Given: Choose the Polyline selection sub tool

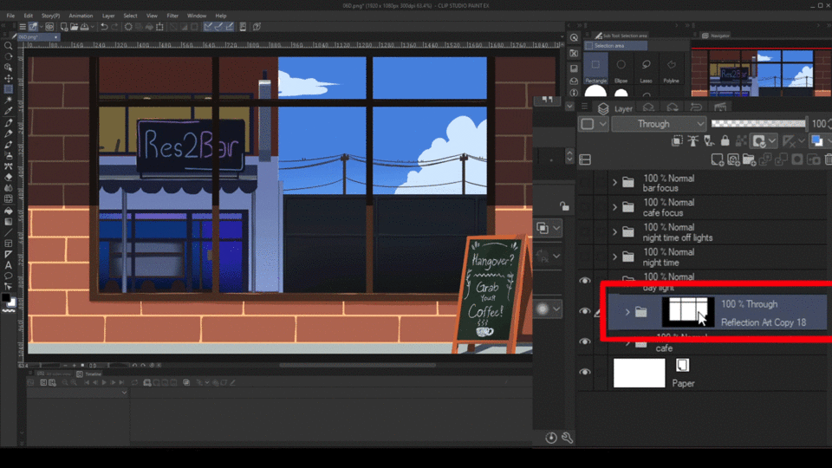Looking at the screenshot, I should click(671, 69).
